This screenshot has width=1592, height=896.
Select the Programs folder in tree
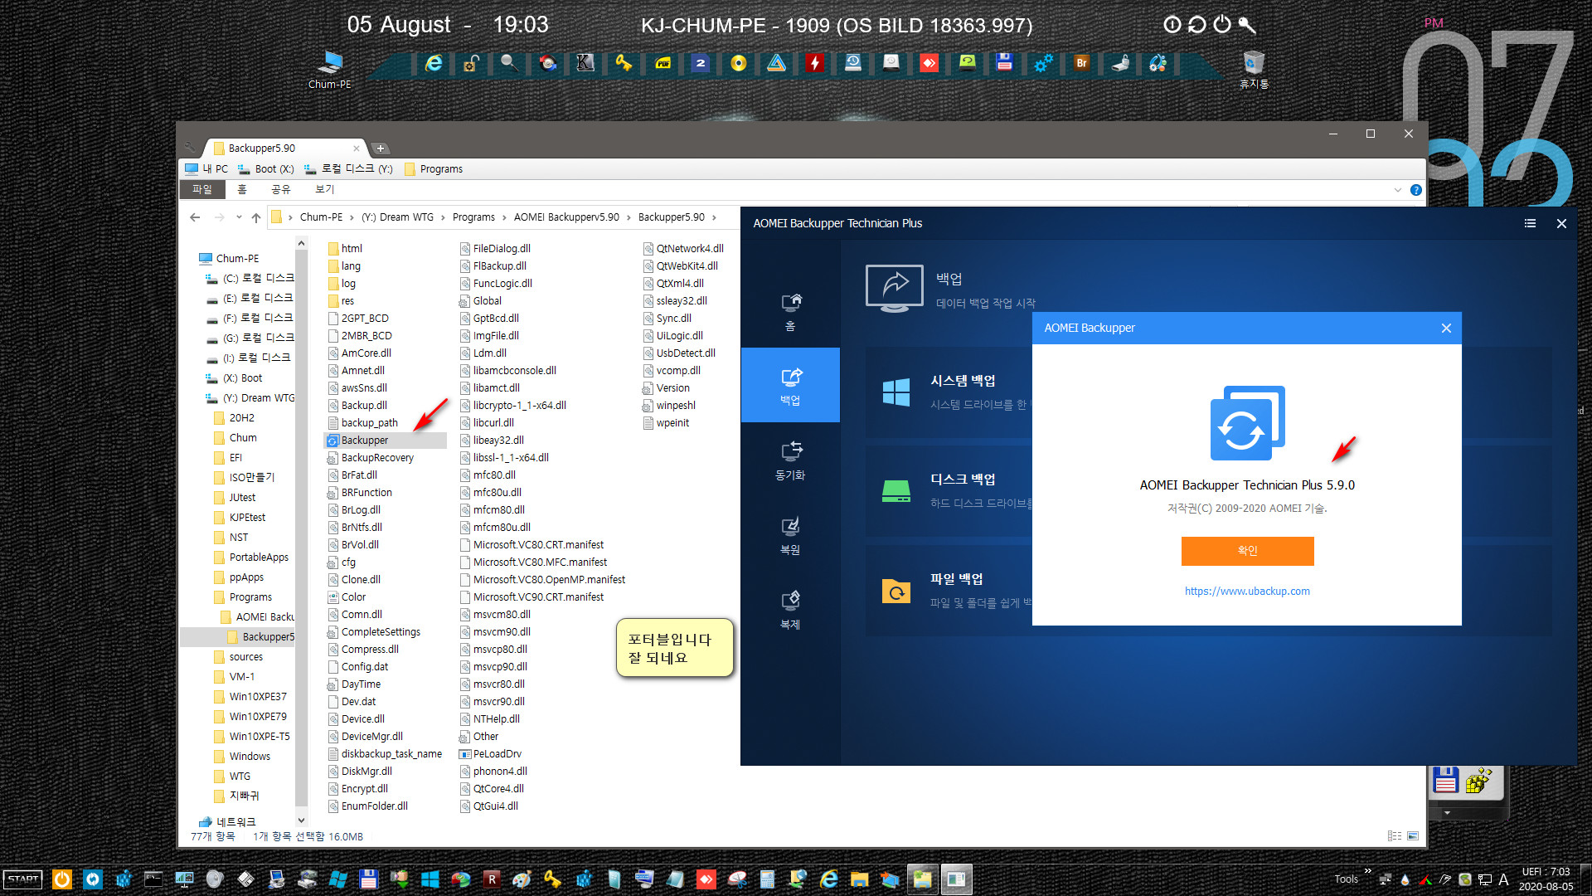[250, 597]
